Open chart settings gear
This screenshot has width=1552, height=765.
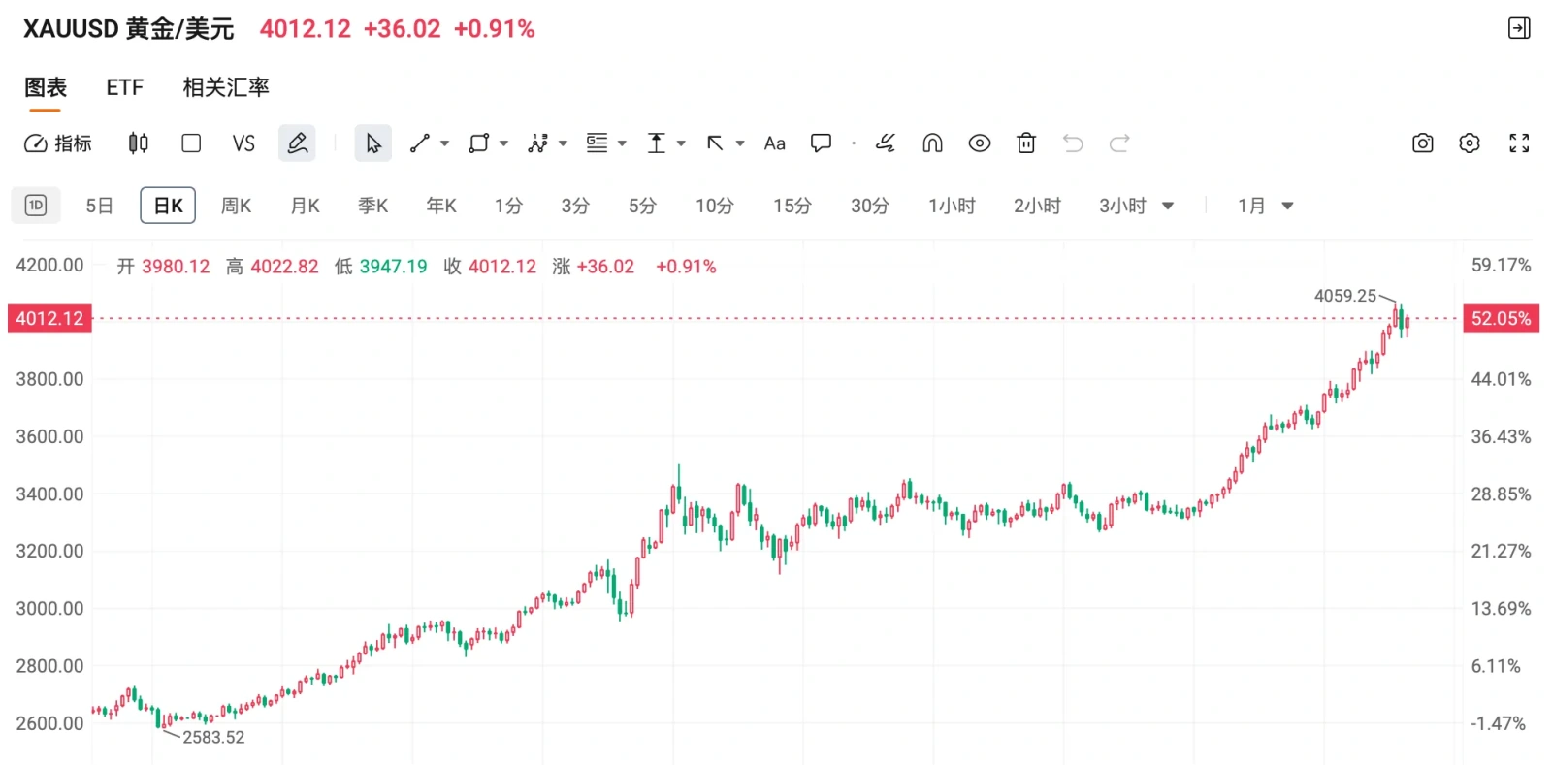[1469, 143]
